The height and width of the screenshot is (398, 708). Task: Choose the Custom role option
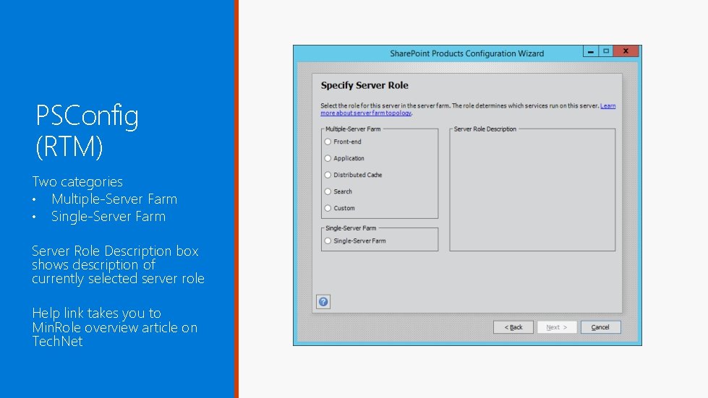(328, 208)
